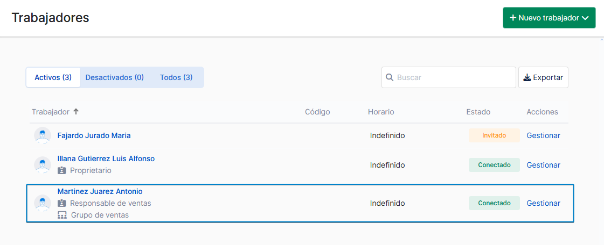Open Illana Gutierrez Luis Alfonso's profile link
This screenshot has height=245, width=604.
(x=106, y=158)
